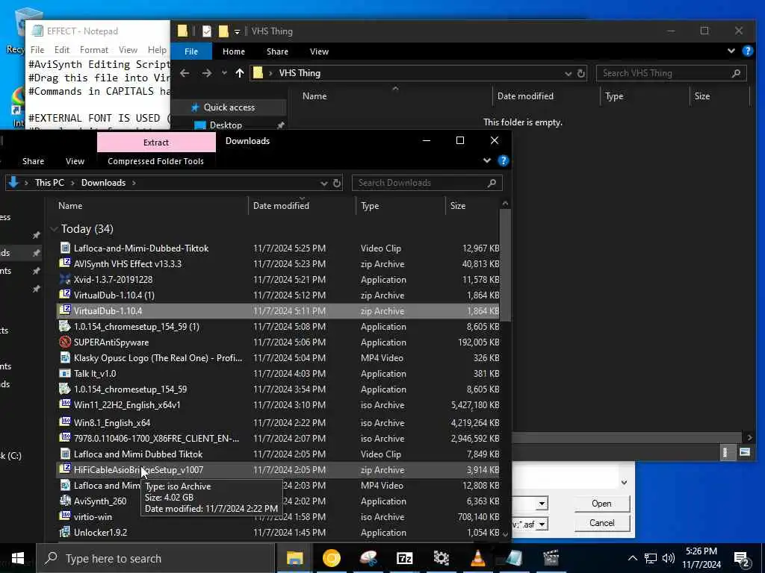Image resolution: width=765 pixels, height=573 pixels.
Task: Open the Share tab in VHS Thing
Action: point(277,51)
